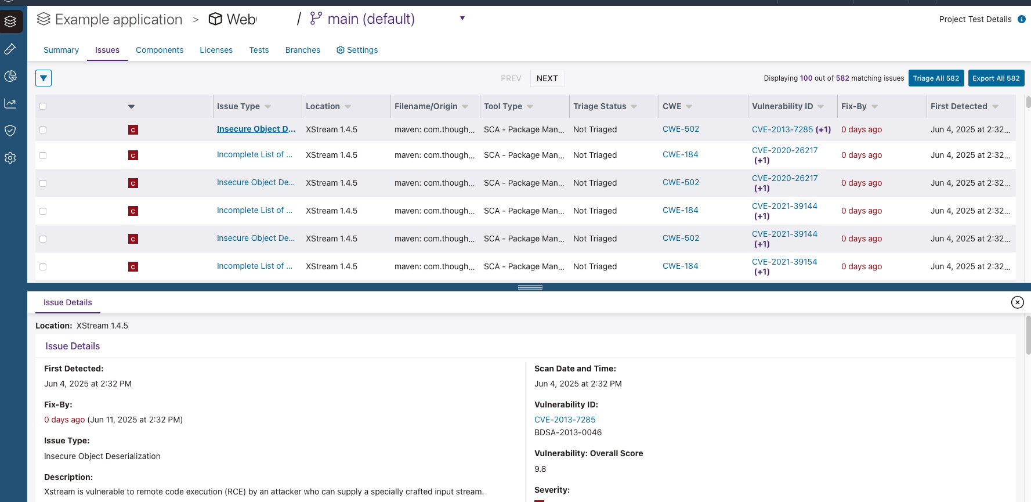Open the gear settings sidebar icon
Image resolution: width=1031 pixels, height=502 pixels.
coord(10,158)
